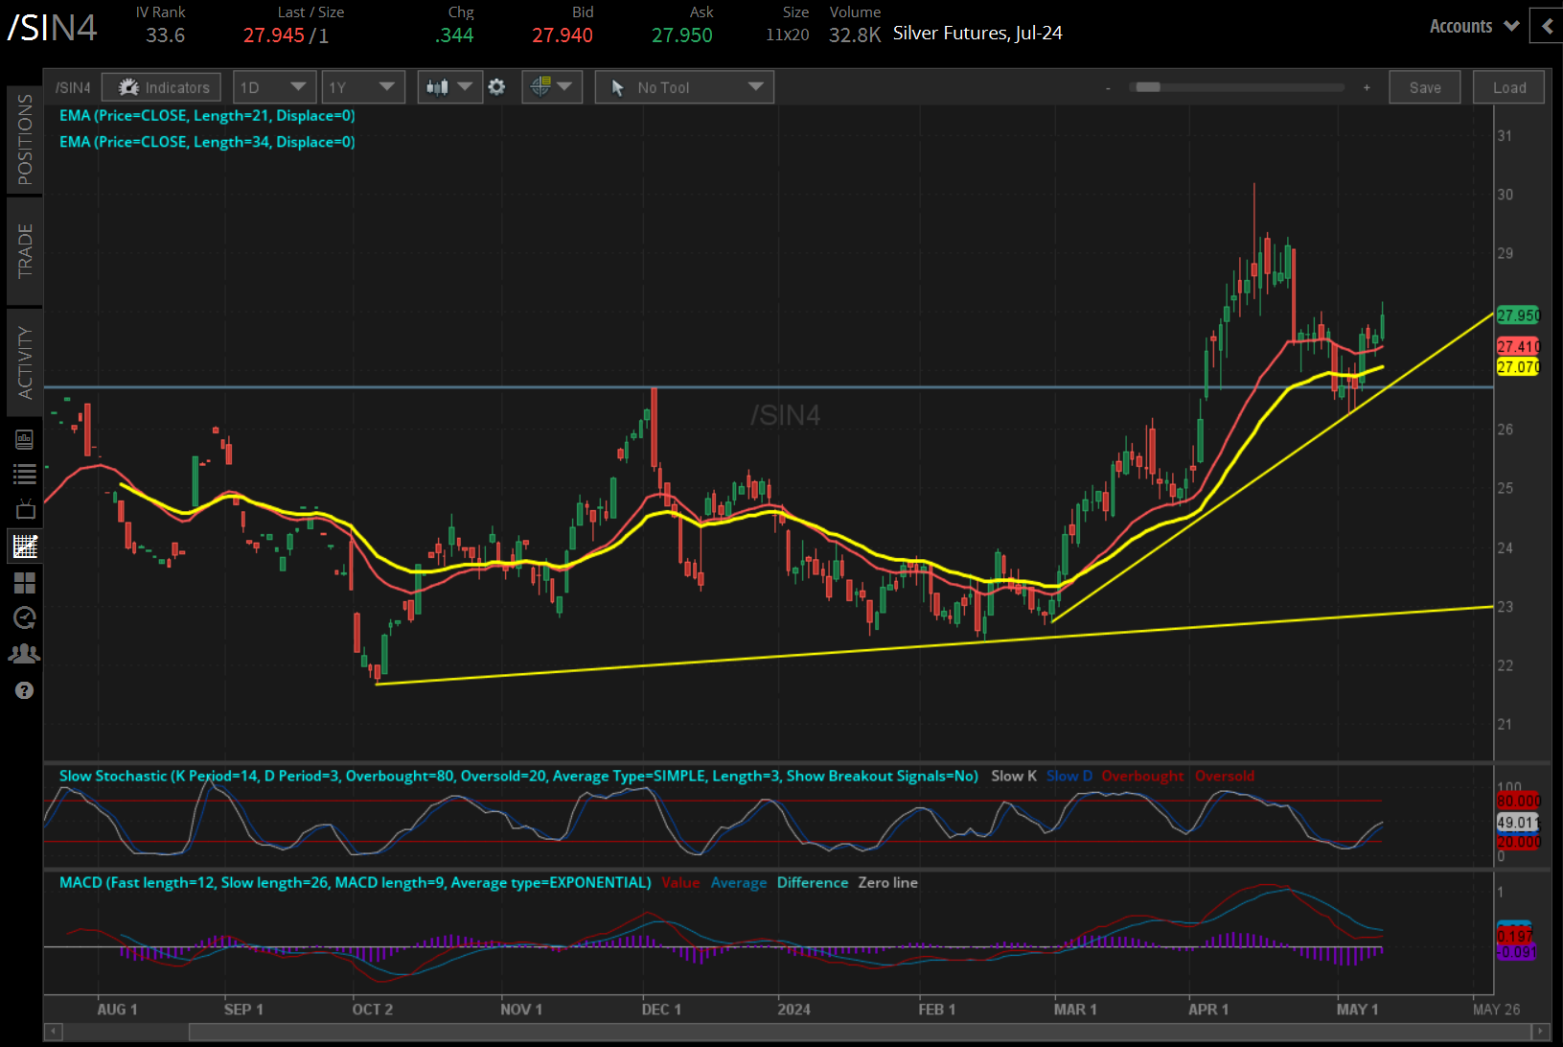Click the Load button
Screen dimensions: 1563x1047
[x=1508, y=86]
